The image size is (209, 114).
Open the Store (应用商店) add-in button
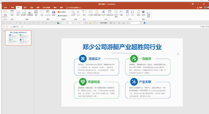(x=62, y=12)
